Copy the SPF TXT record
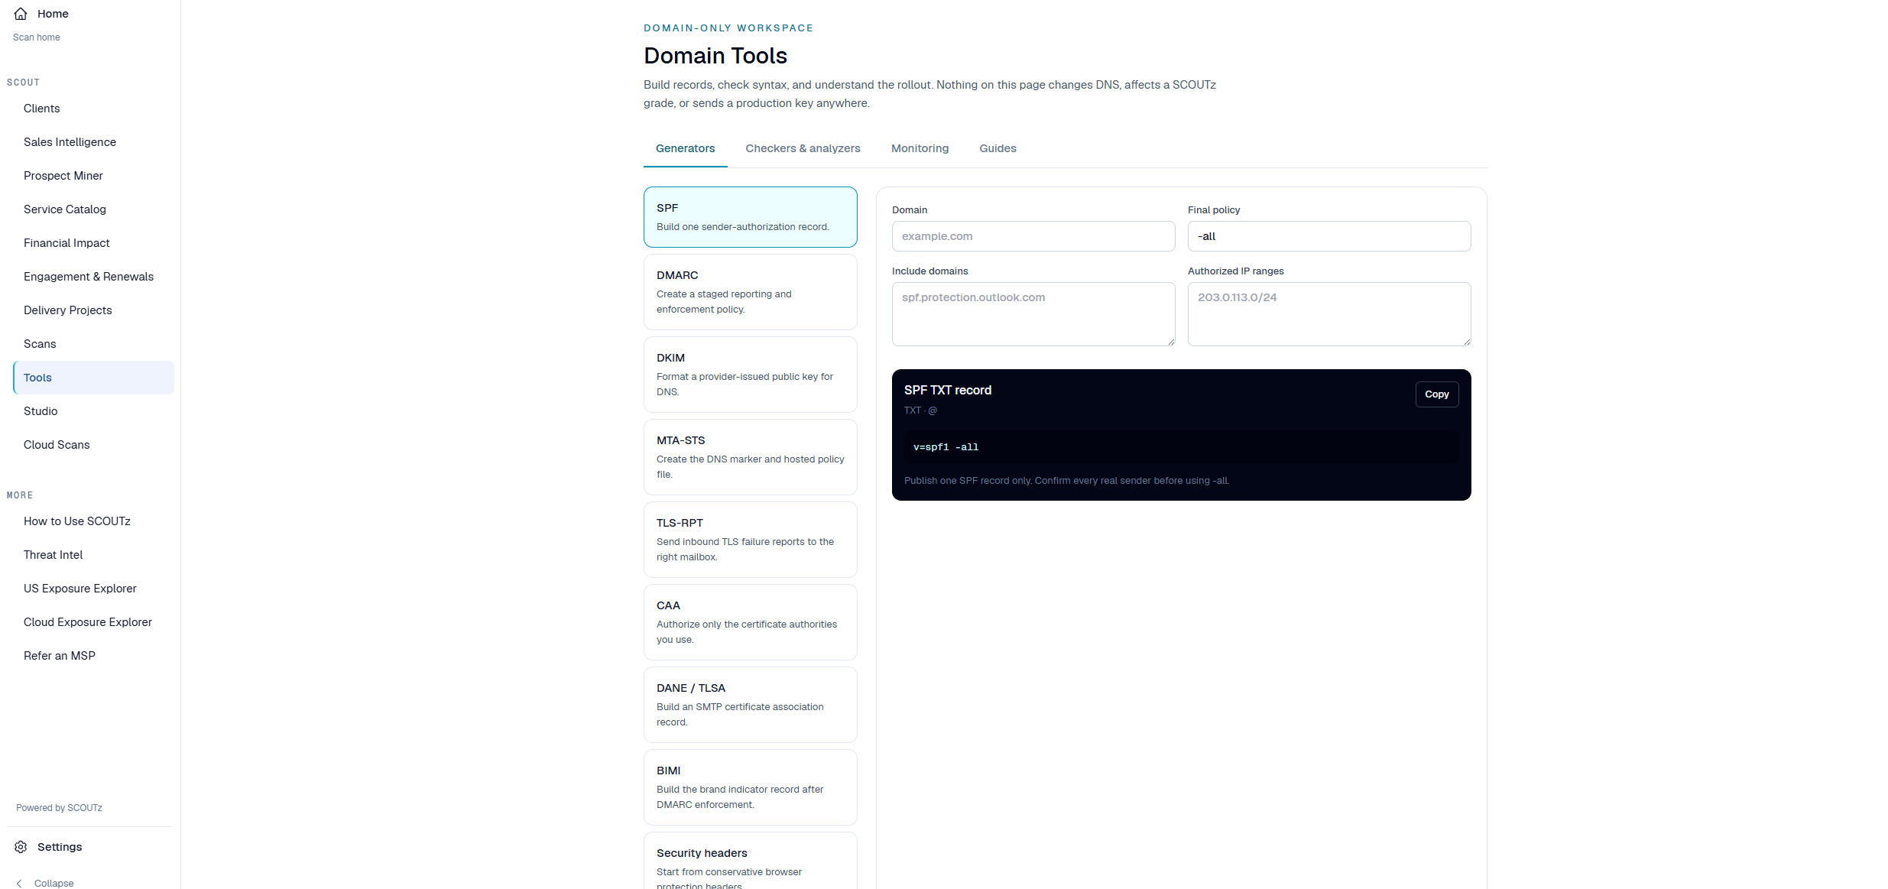 [x=1436, y=394]
